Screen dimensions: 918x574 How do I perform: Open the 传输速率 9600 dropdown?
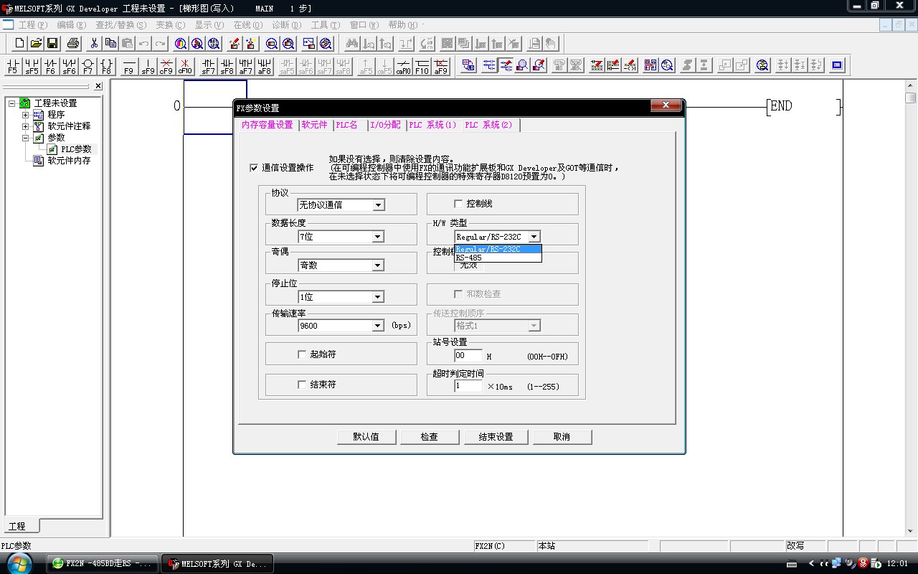tap(378, 326)
